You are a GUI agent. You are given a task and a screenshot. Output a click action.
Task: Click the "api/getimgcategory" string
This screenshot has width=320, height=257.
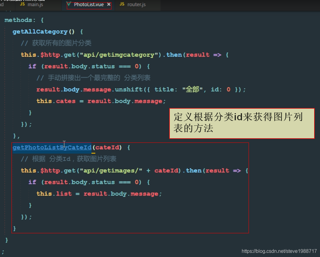click(119, 55)
